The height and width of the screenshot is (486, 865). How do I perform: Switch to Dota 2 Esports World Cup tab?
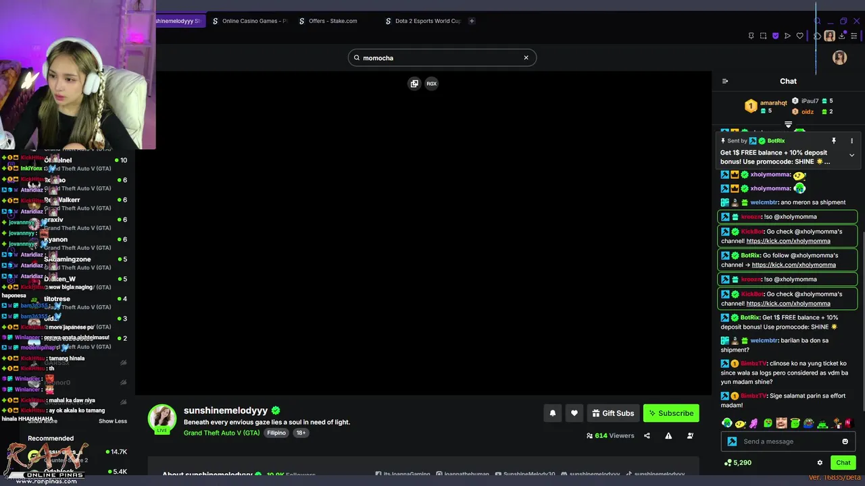422,21
